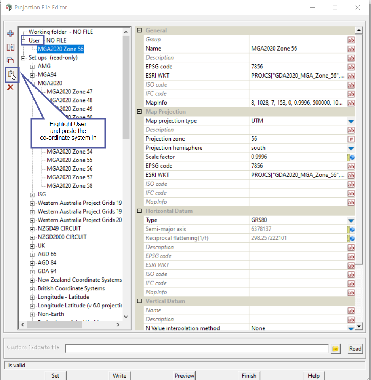The image size is (371, 380).
Task: Collapse the Horizontal Datum section
Action: [139, 211]
